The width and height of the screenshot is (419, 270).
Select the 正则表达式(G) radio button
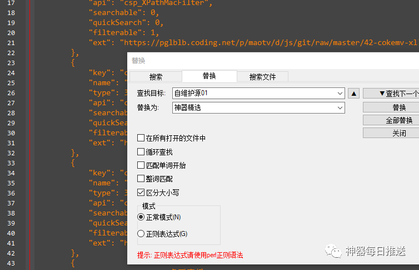[141, 234]
